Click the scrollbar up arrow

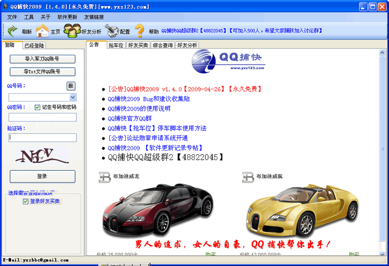point(382,53)
